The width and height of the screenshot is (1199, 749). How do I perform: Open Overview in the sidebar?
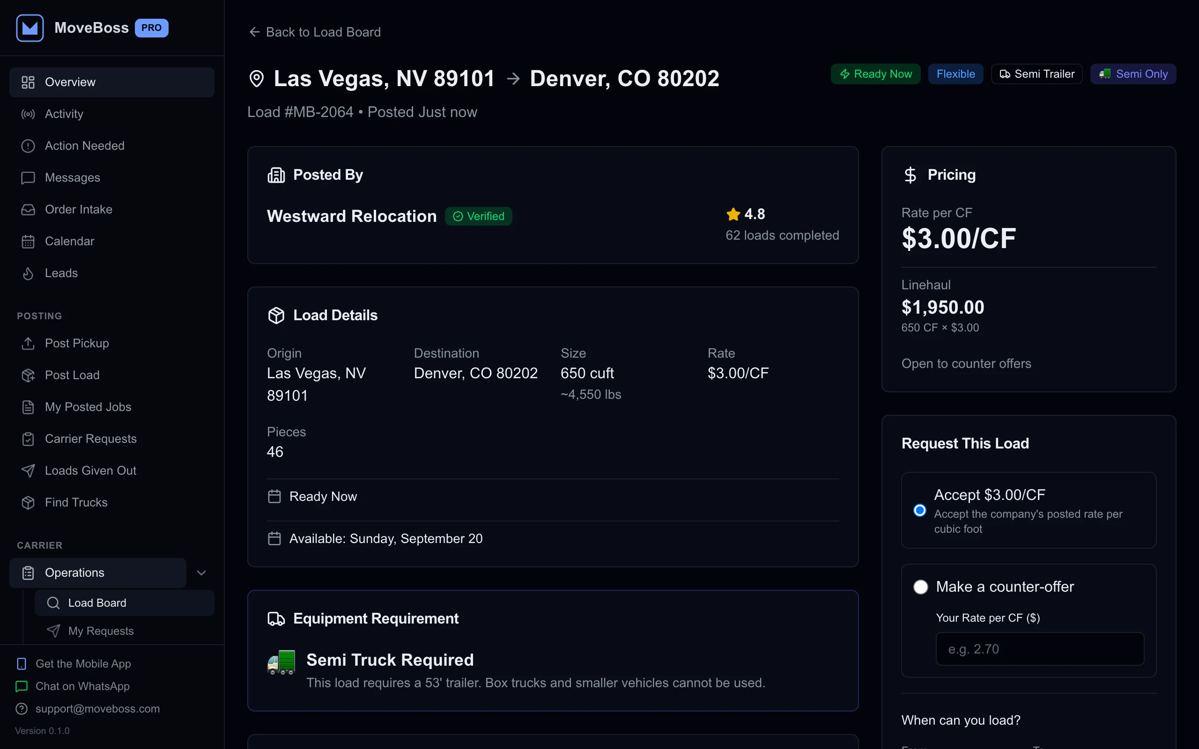click(x=112, y=82)
